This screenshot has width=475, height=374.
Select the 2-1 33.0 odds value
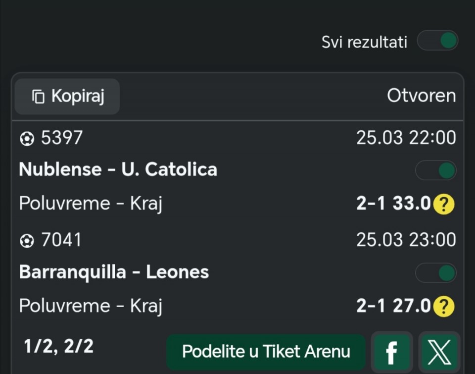pyautogui.click(x=393, y=204)
